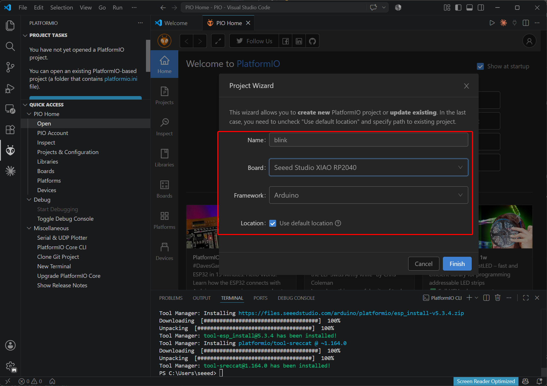Click the expand fullscreen arrows icon

pyautogui.click(x=218, y=41)
